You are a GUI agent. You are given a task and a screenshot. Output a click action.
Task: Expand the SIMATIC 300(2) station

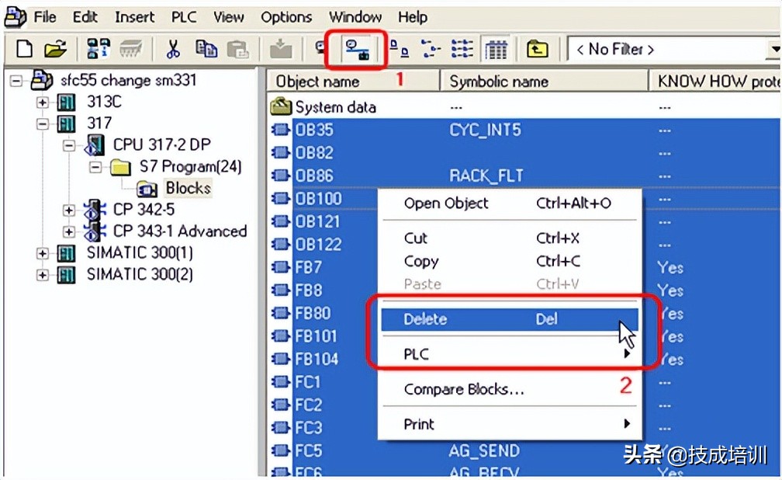click(x=43, y=275)
